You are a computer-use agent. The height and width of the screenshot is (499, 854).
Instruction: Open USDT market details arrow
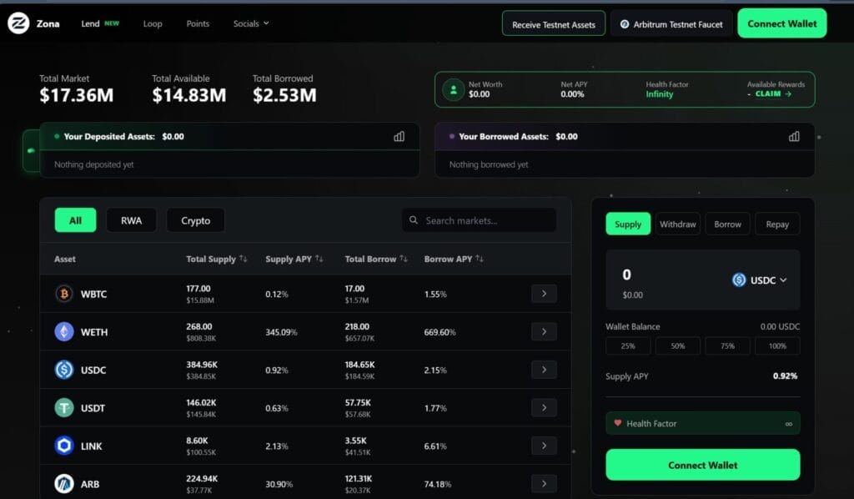pos(544,408)
